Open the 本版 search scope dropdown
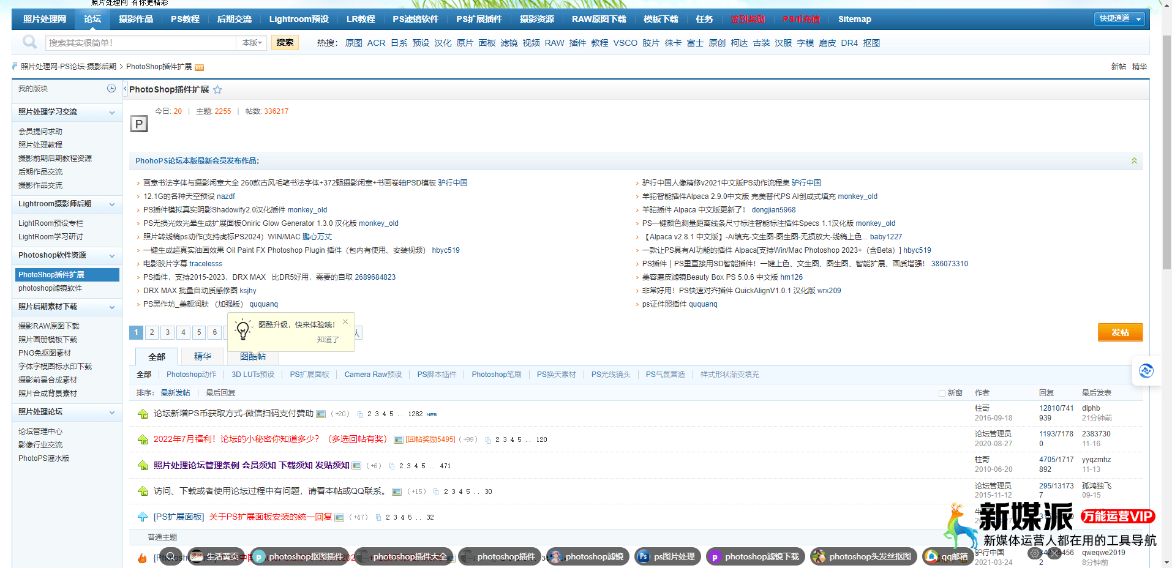Viewport: 1172px width, 568px height. (252, 43)
